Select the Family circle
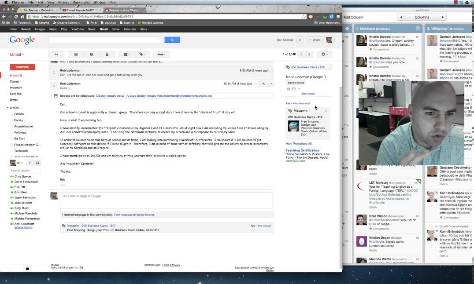The width and height of the screenshot is (474, 284). 19,120
